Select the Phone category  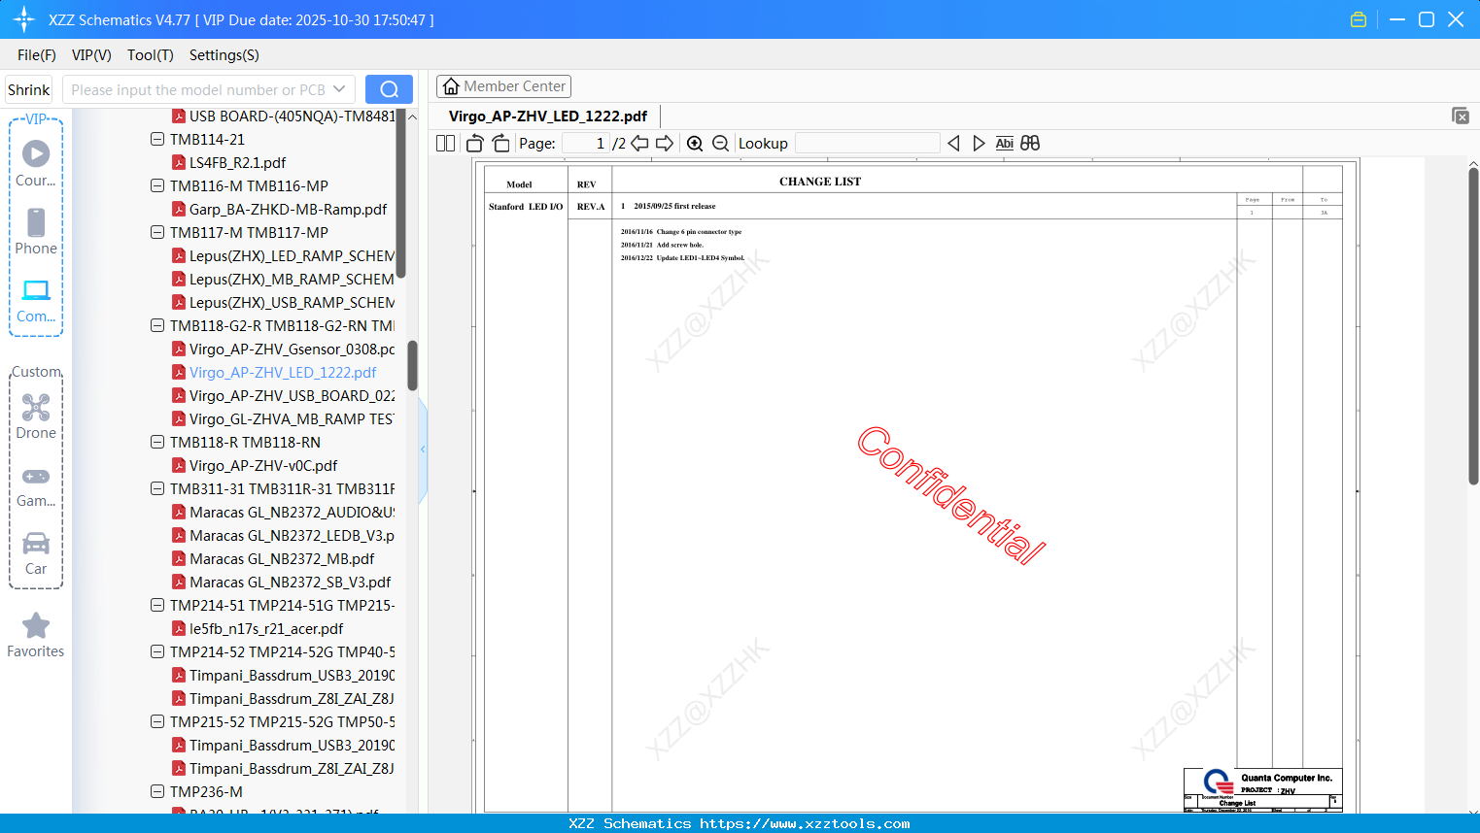[x=36, y=231]
